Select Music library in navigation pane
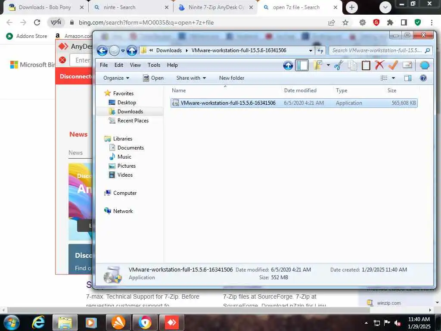This screenshot has height=331, width=441. 124,157
